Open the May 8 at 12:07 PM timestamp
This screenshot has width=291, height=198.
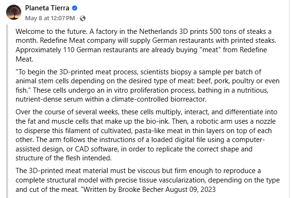pyautogui.click(x=50, y=18)
